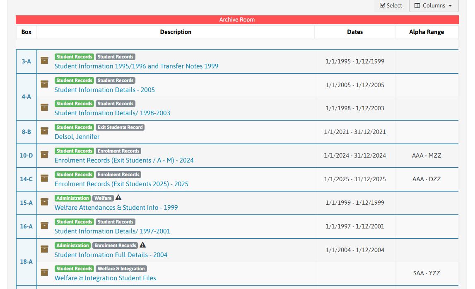Click box label 18-A
475x289 pixels.
click(27, 261)
